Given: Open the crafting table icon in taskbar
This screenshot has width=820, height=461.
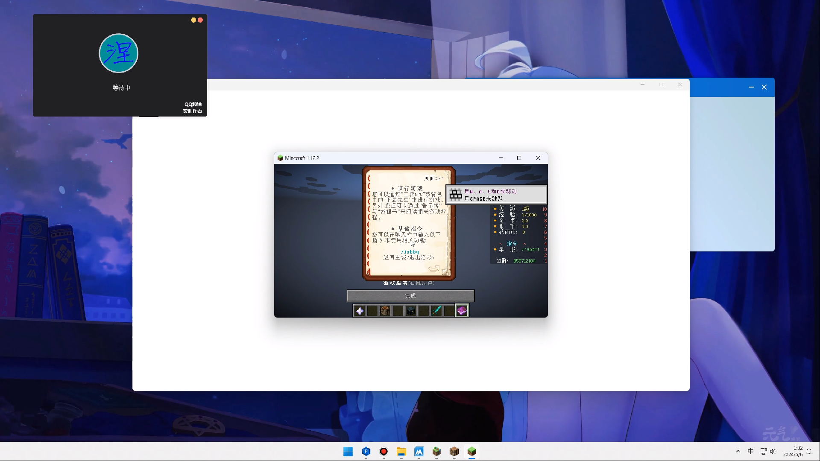Looking at the screenshot, I should tap(454, 452).
